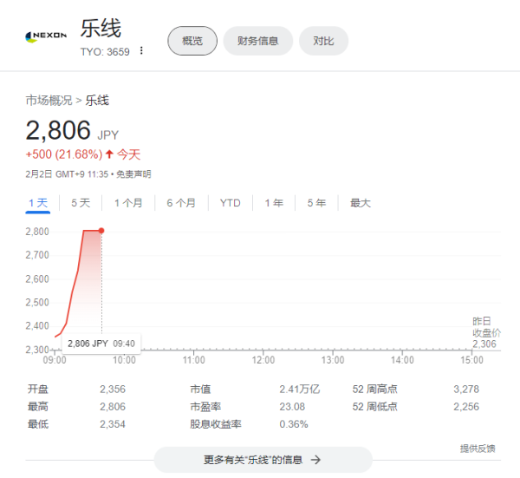Click the TYO: 3659 ticker text
This screenshot has height=478, width=520.
105,52
